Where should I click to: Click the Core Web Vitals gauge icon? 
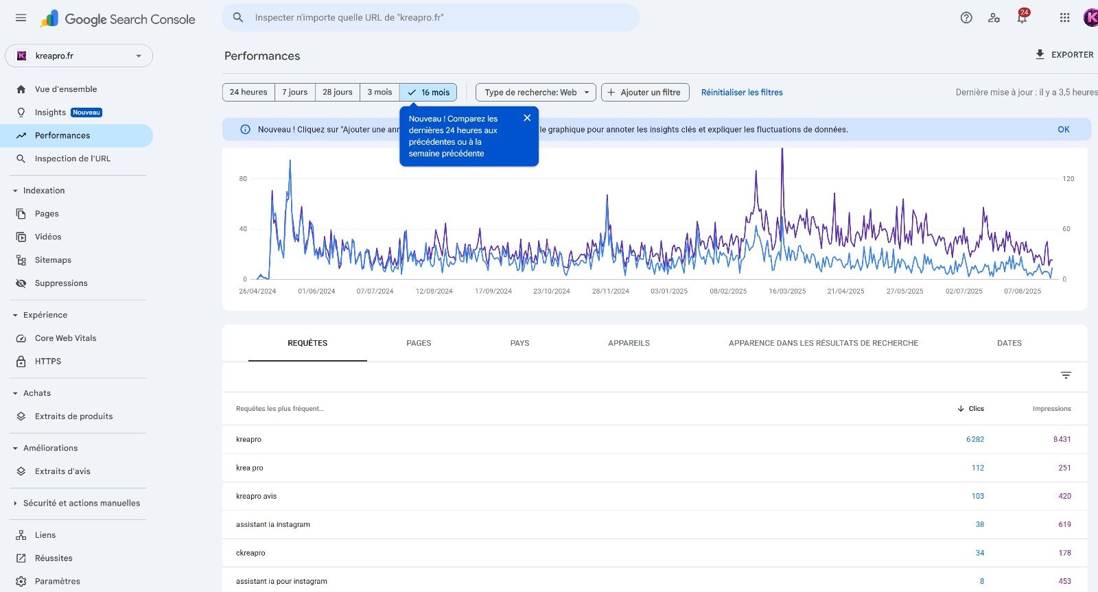[x=21, y=338]
